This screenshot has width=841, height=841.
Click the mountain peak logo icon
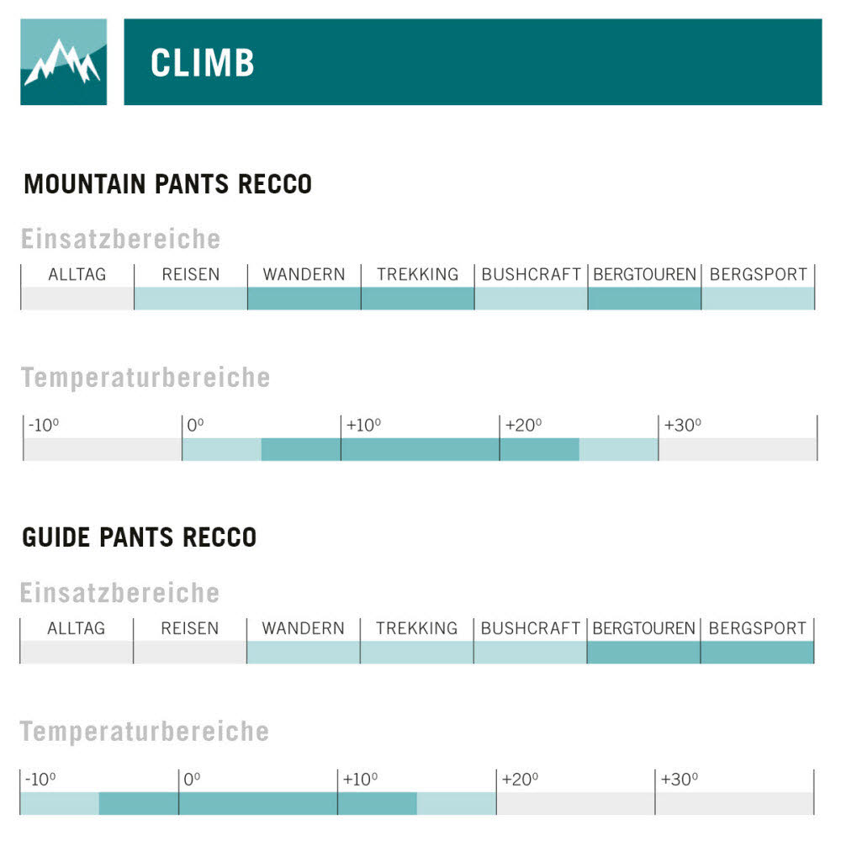pos(63,61)
